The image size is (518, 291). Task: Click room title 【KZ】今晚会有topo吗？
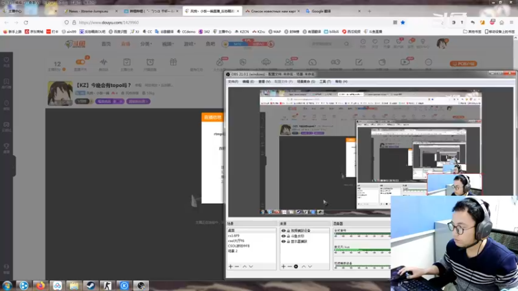(104, 85)
